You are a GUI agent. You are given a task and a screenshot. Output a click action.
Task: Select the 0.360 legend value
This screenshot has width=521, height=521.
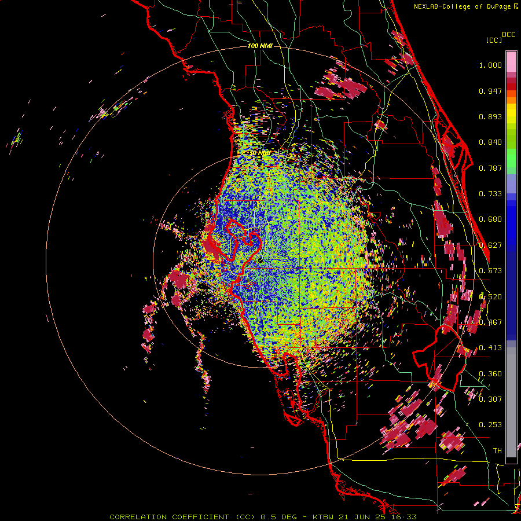coord(490,374)
